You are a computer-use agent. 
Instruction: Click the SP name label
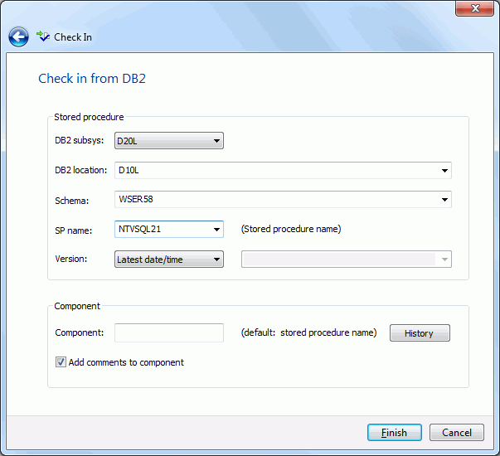tap(73, 230)
